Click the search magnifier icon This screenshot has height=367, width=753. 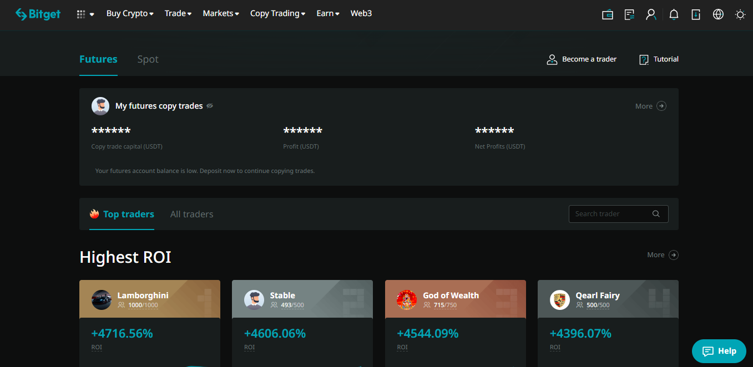pyautogui.click(x=656, y=214)
